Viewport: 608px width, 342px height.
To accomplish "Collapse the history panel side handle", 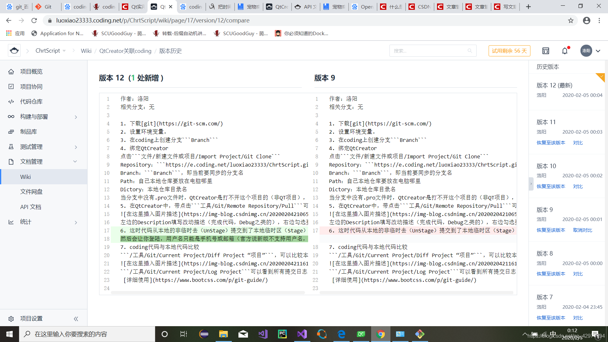I will tap(531, 184).
